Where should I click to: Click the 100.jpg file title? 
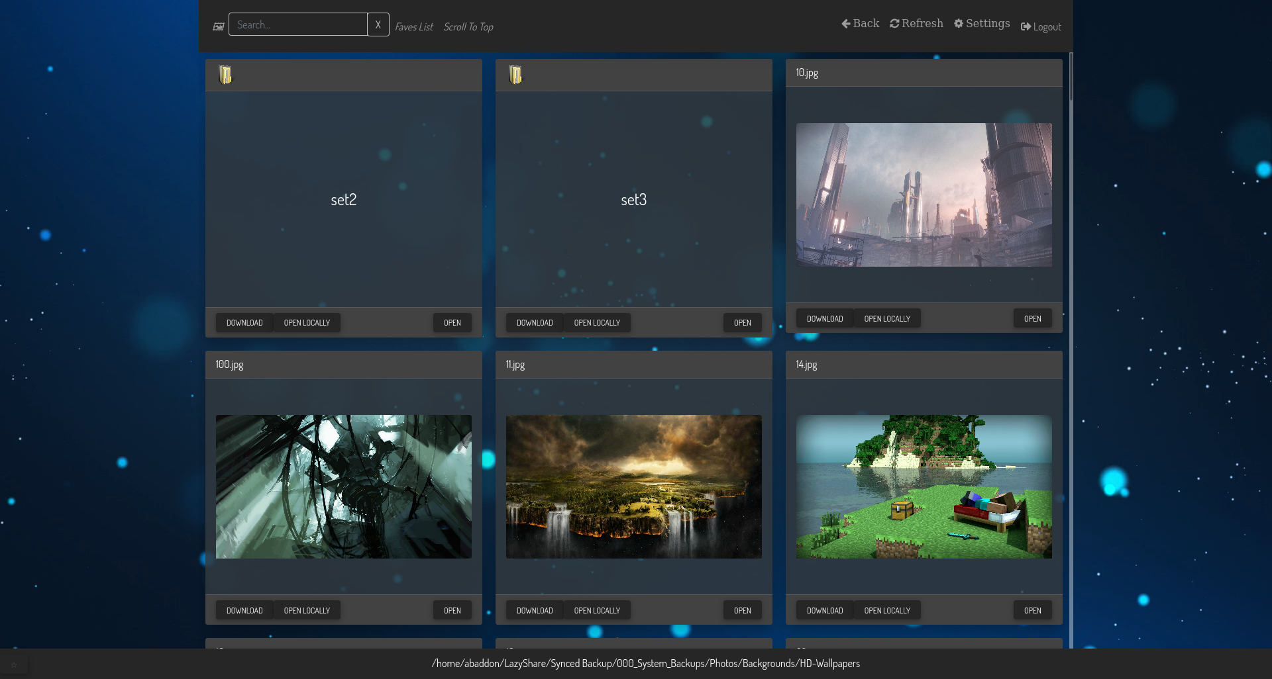[x=229, y=365]
